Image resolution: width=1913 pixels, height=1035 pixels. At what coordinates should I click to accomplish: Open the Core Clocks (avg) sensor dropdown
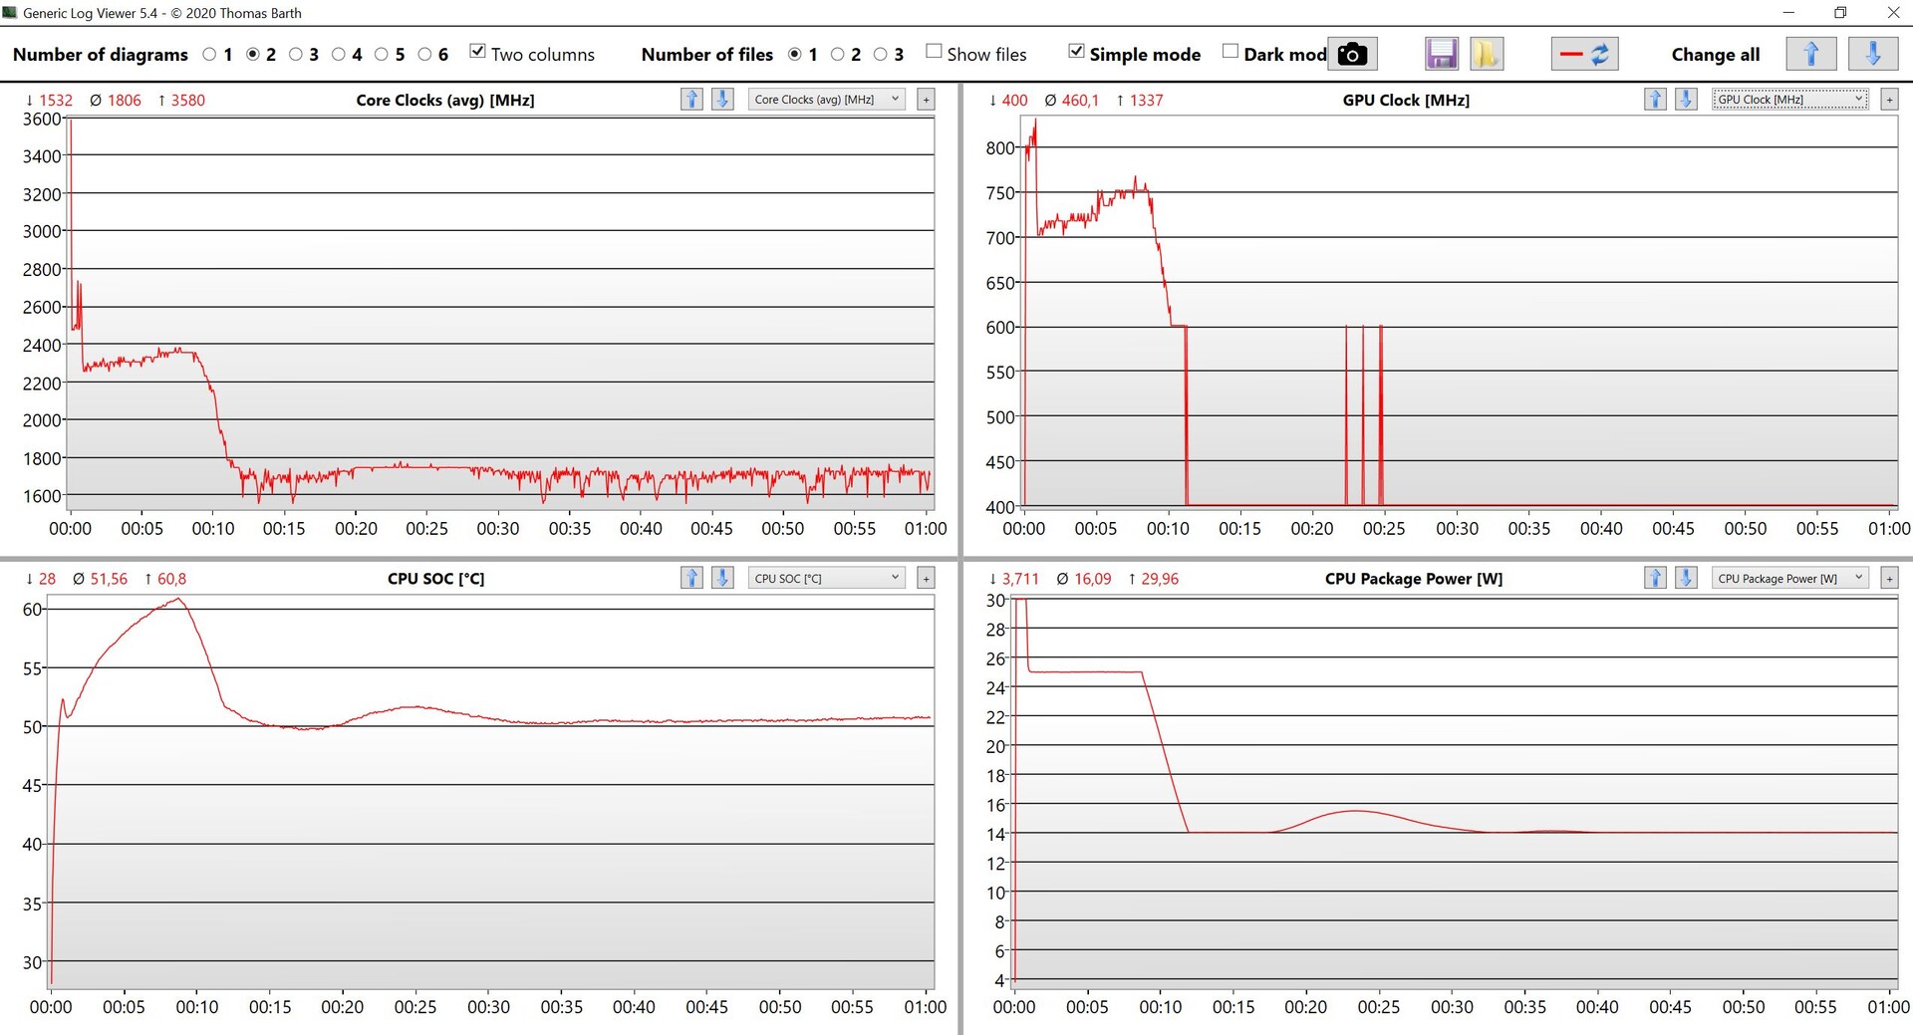[826, 100]
